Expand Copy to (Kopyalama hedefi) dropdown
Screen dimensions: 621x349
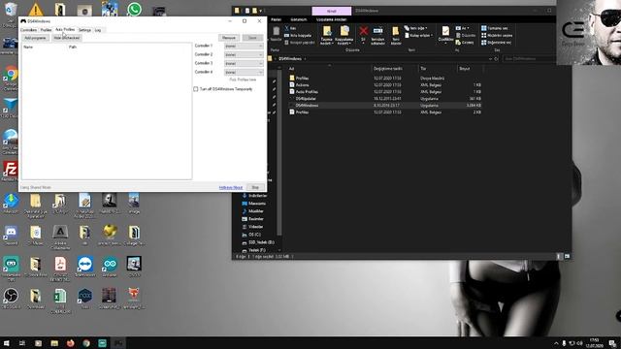point(343,42)
